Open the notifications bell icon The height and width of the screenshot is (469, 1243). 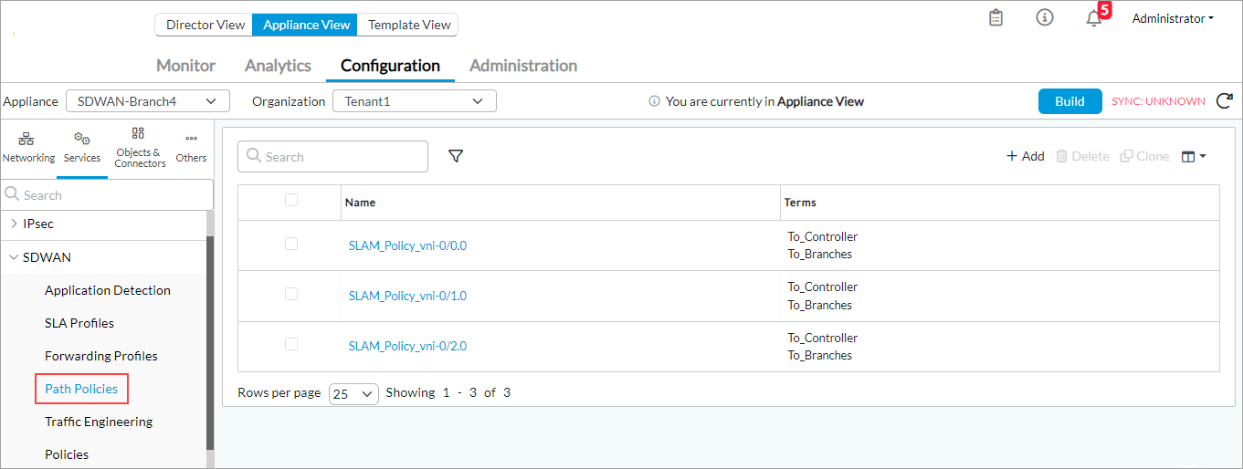(1094, 18)
